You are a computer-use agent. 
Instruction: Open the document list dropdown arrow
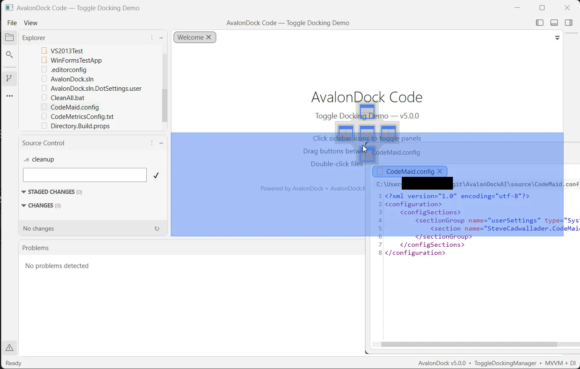pos(557,38)
